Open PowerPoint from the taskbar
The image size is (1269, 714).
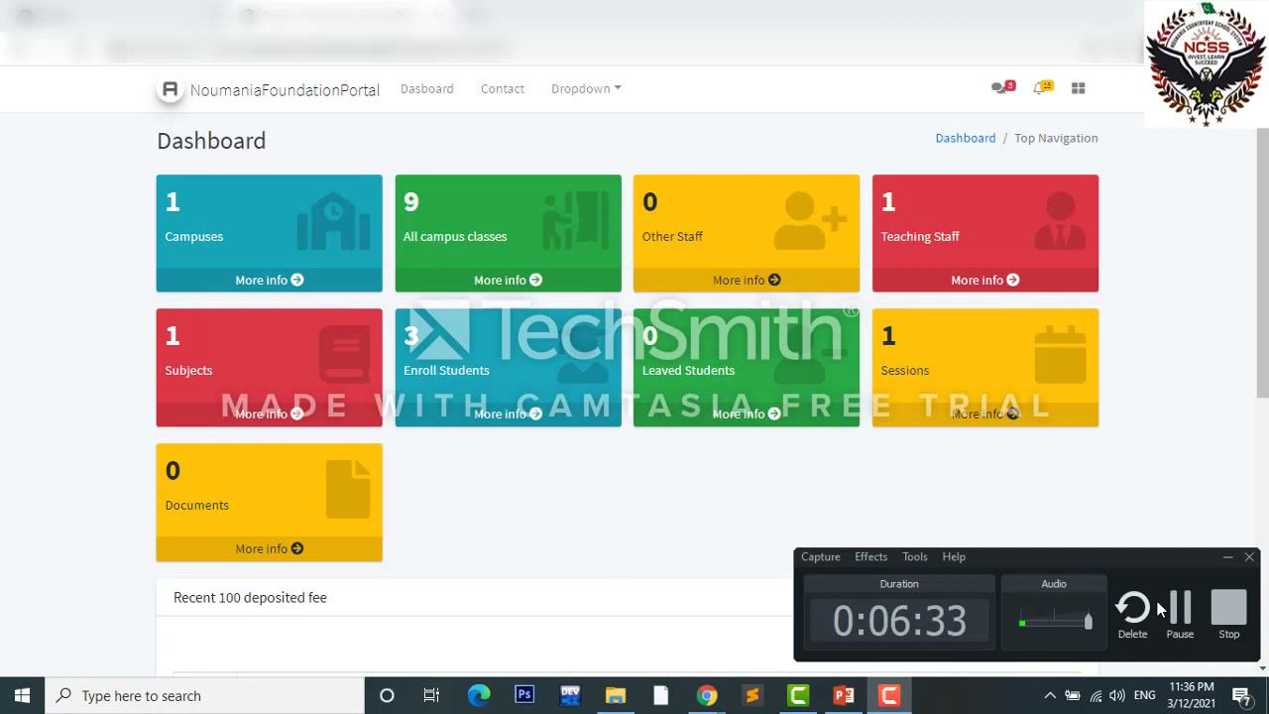coord(844,696)
